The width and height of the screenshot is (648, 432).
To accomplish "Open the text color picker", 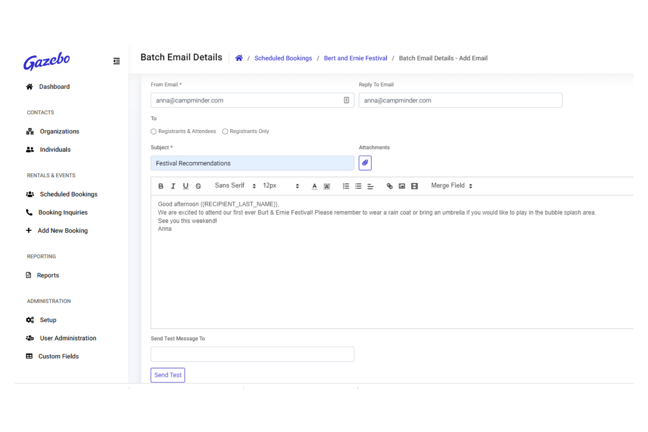I will point(314,186).
